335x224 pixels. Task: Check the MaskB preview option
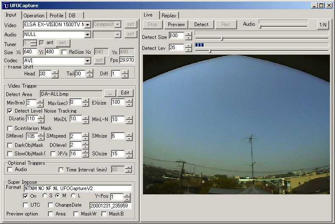104,214
